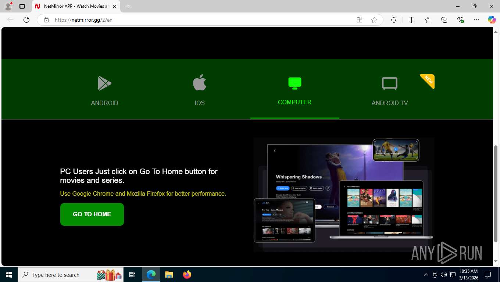Click the Android TV screen icon
The image size is (500, 282).
[390, 84]
